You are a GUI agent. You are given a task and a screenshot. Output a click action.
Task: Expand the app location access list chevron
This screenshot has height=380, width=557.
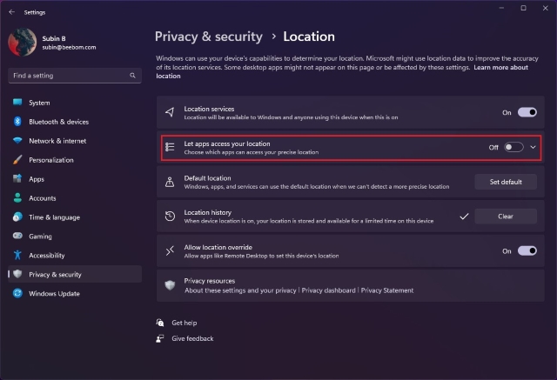(x=533, y=147)
